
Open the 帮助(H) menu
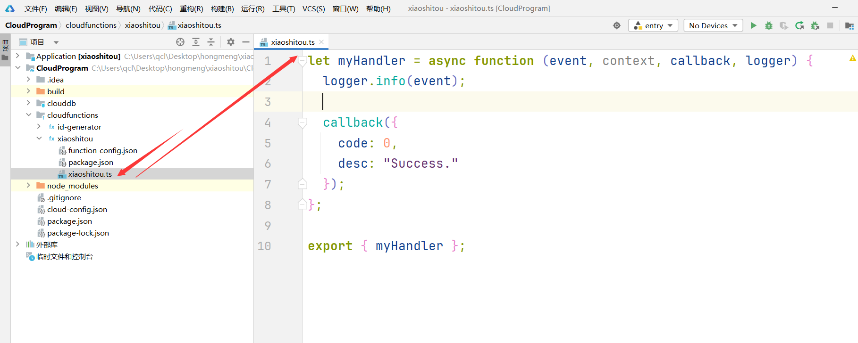pos(378,8)
